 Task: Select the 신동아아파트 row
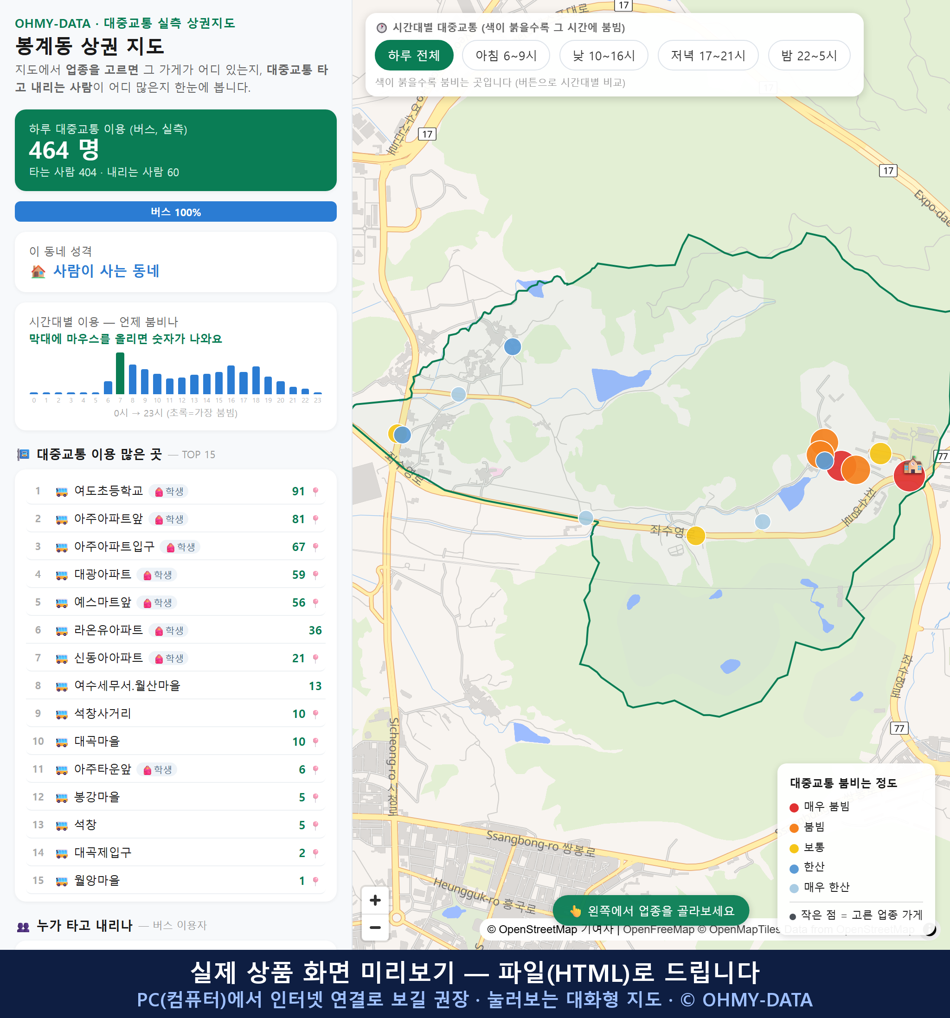pos(176,658)
